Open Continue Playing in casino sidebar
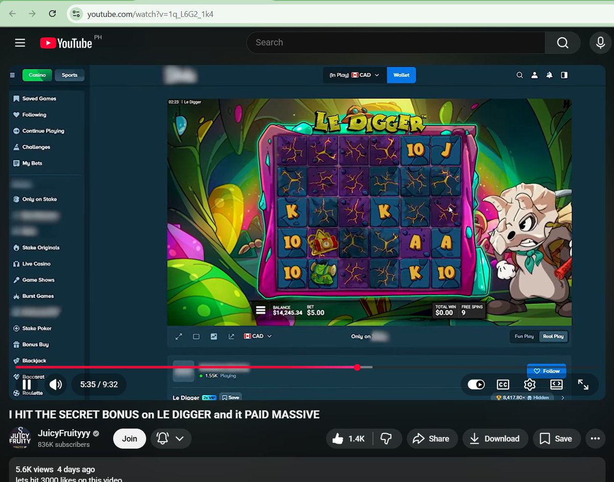Image resolution: width=614 pixels, height=482 pixels. tap(39, 131)
